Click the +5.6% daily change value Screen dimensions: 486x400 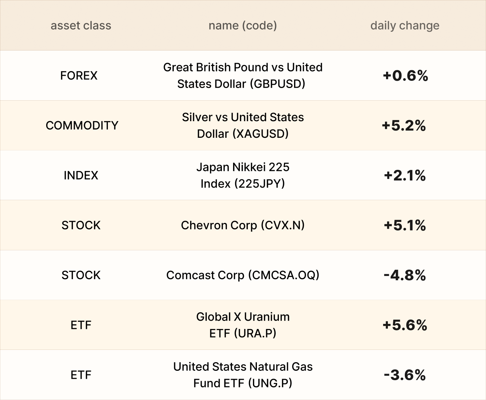[405, 325]
